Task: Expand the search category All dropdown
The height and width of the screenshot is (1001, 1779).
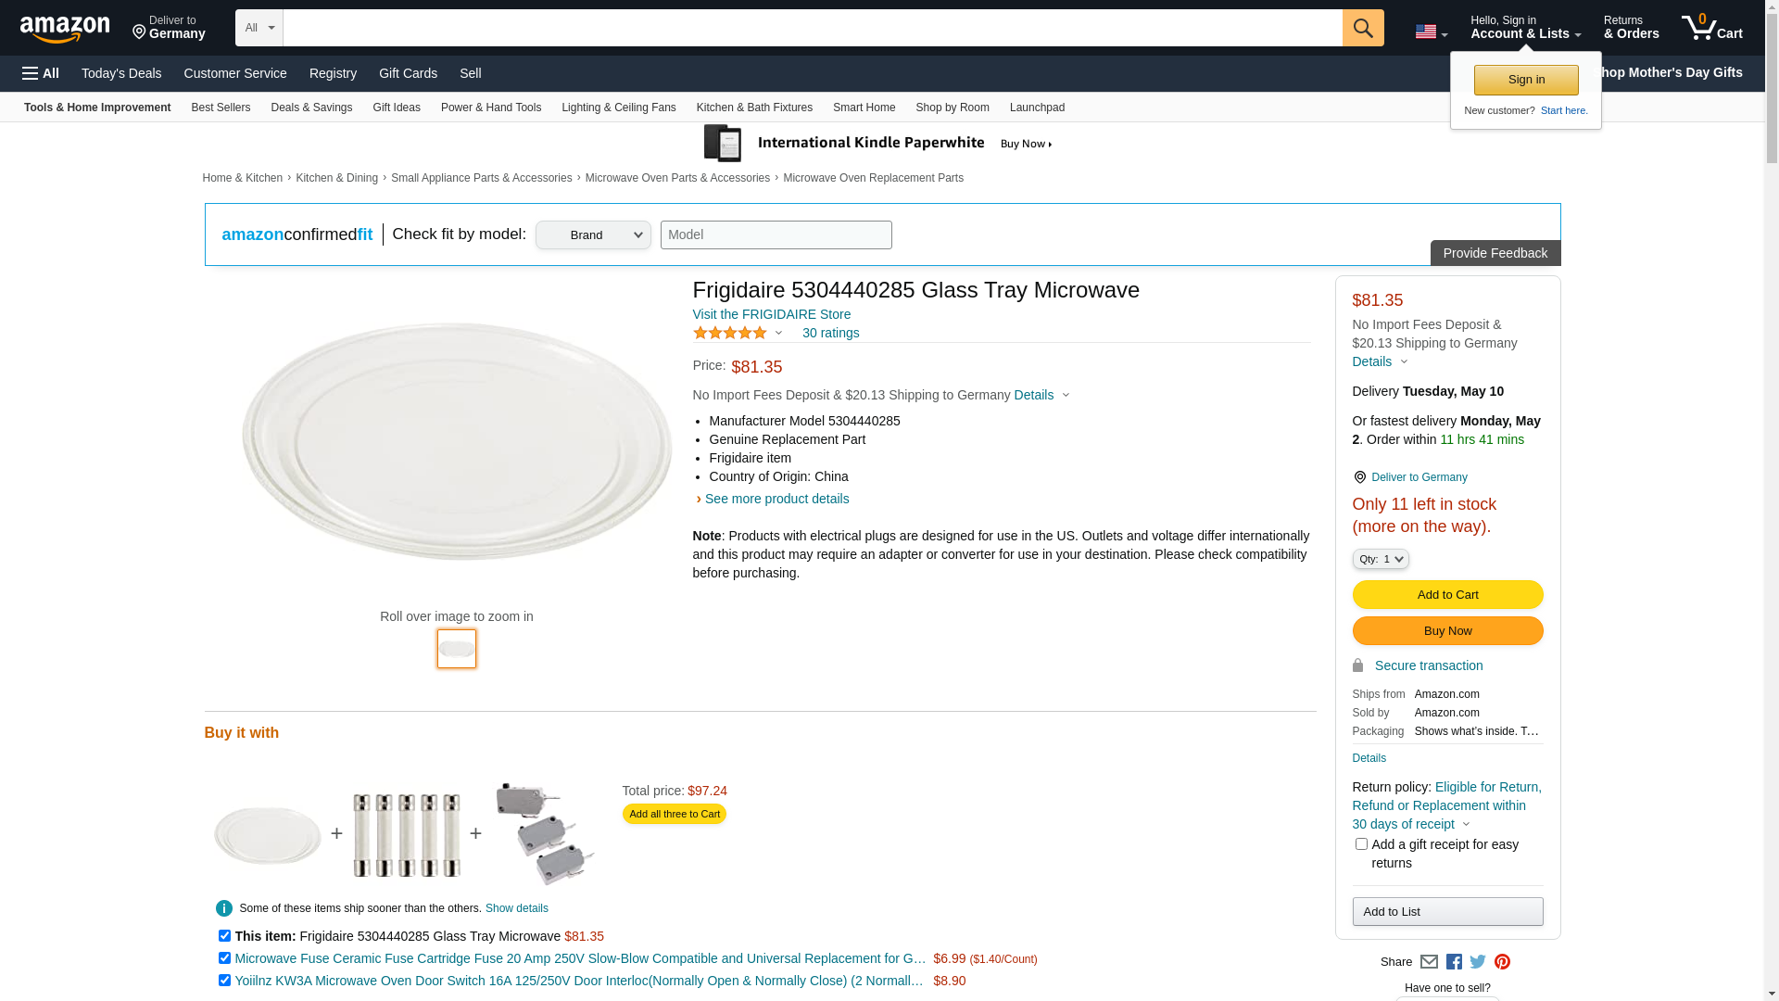Action: 259,28
